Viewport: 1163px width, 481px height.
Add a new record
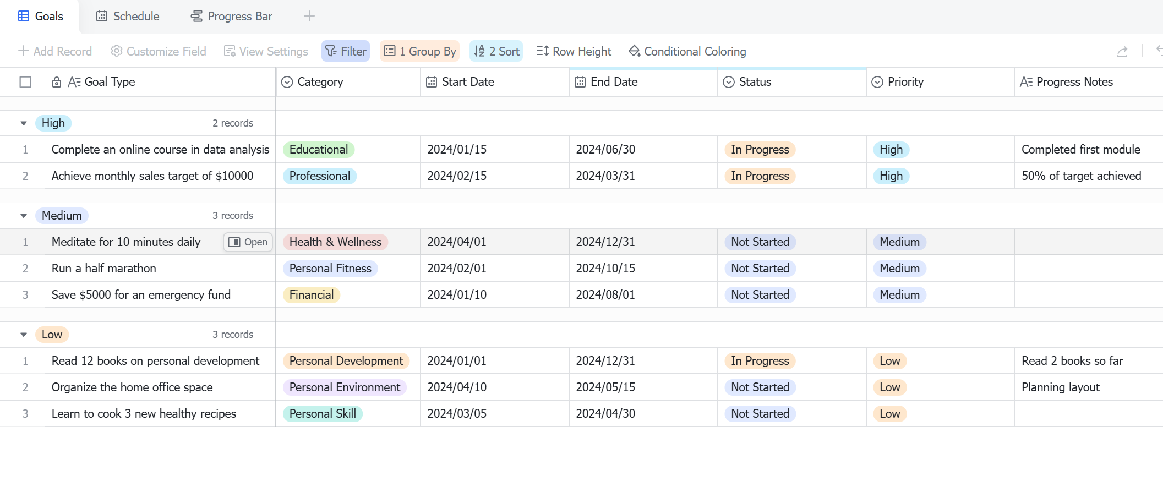pyautogui.click(x=54, y=51)
